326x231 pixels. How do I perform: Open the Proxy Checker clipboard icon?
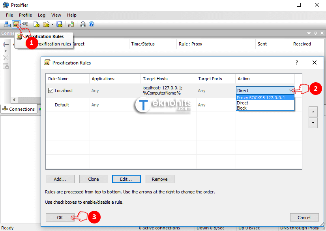click(71, 25)
